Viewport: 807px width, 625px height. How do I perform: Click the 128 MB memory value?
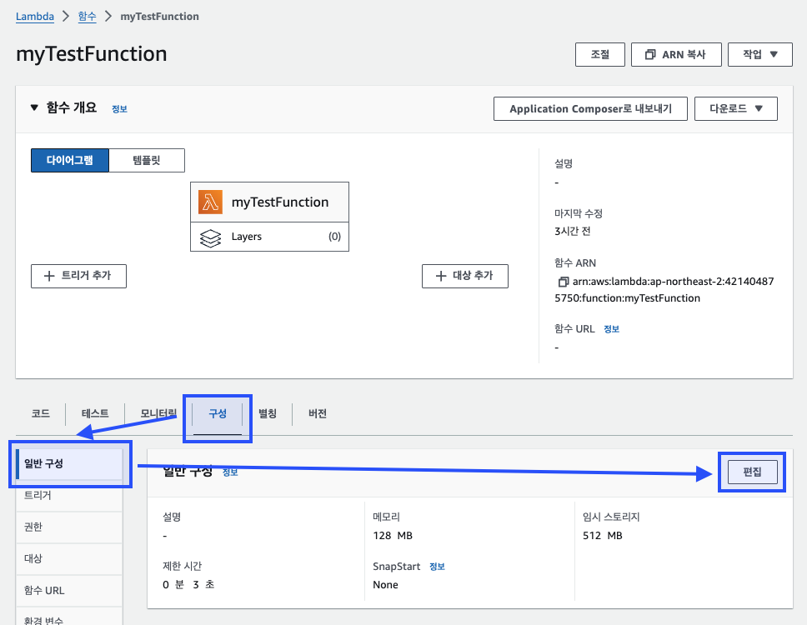(x=393, y=536)
